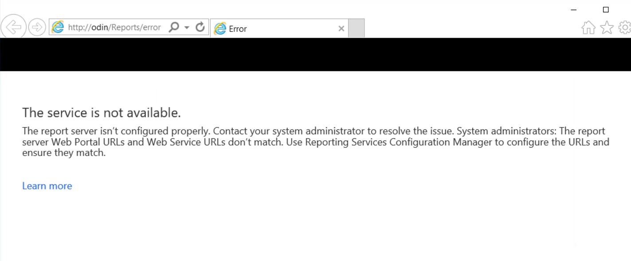This screenshot has width=631, height=261.
Task: Maximize the browser window
Action: tap(606, 10)
